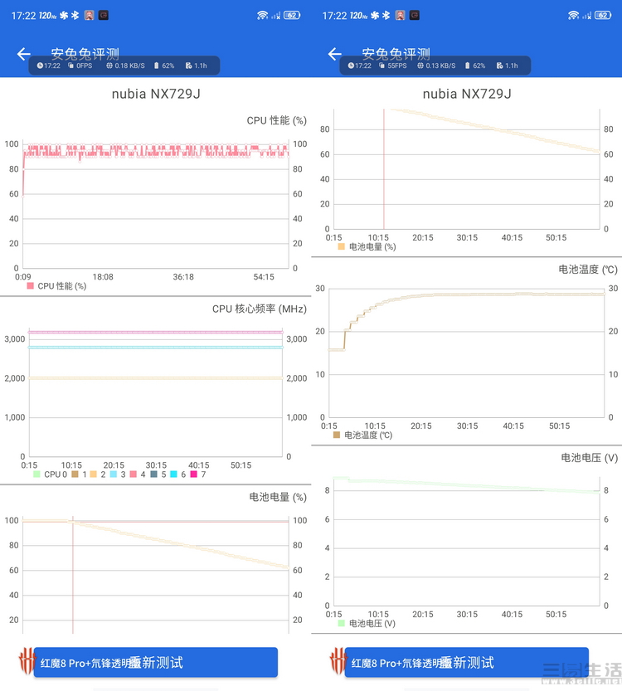Tap the RedMagic logo beside right retest button
This screenshot has width=622, height=691.
point(338,660)
